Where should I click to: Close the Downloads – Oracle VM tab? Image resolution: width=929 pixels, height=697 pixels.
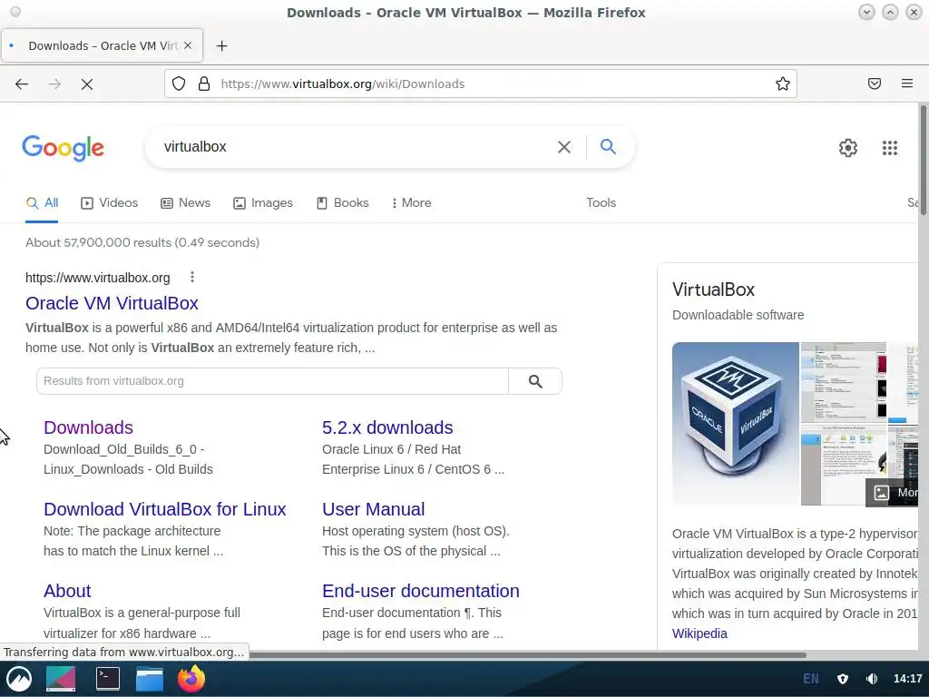[x=187, y=45]
